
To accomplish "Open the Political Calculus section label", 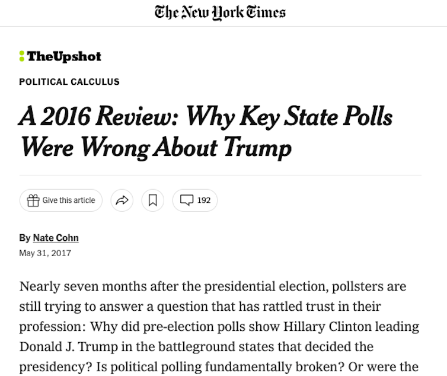I will coord(69,82).
